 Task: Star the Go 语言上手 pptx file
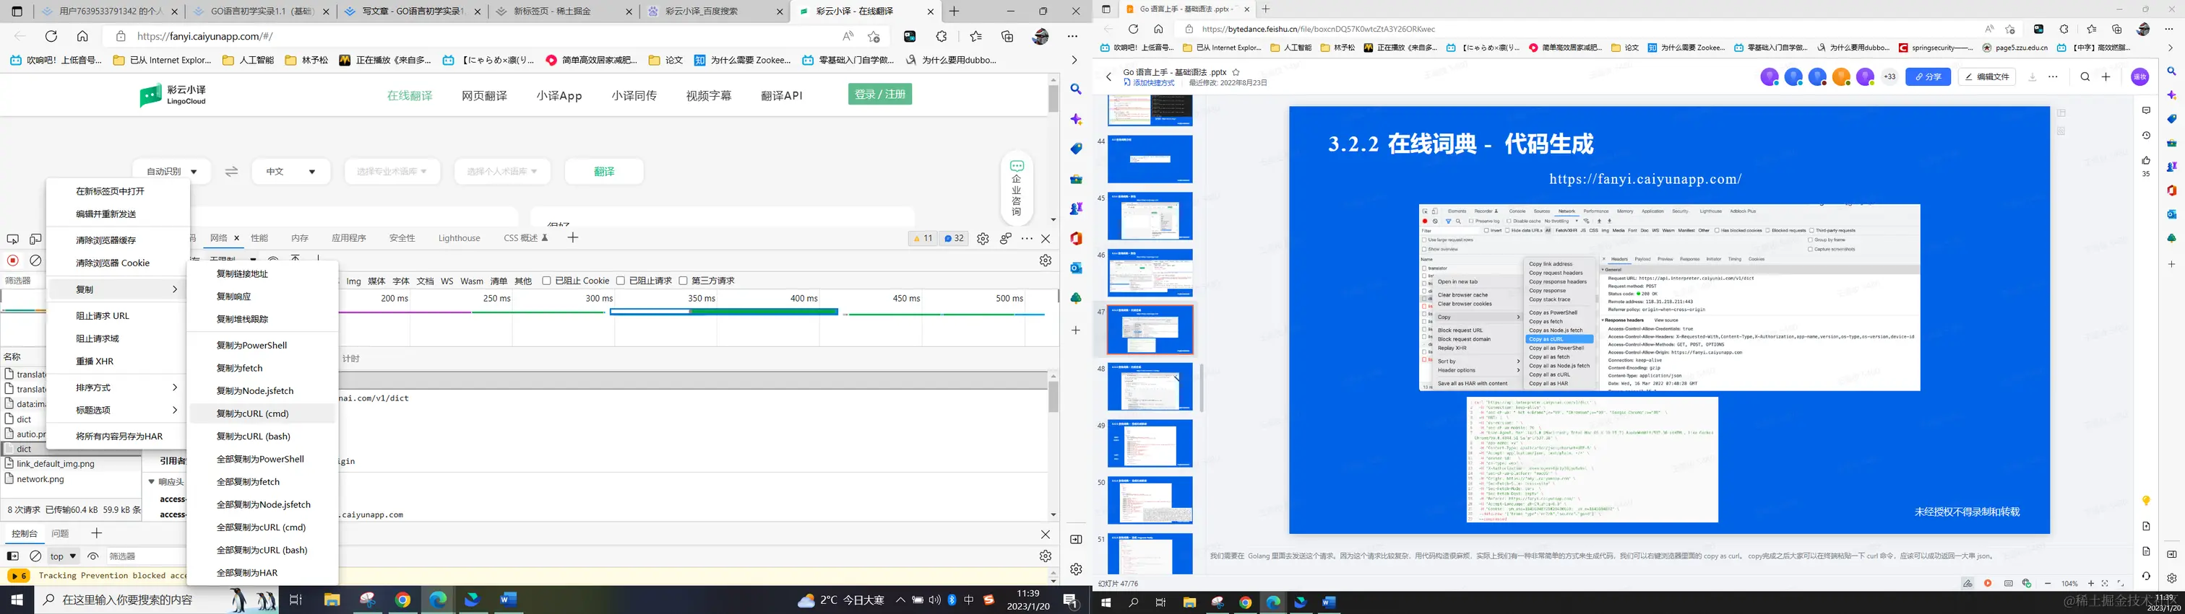click(x=1236, y=72)
